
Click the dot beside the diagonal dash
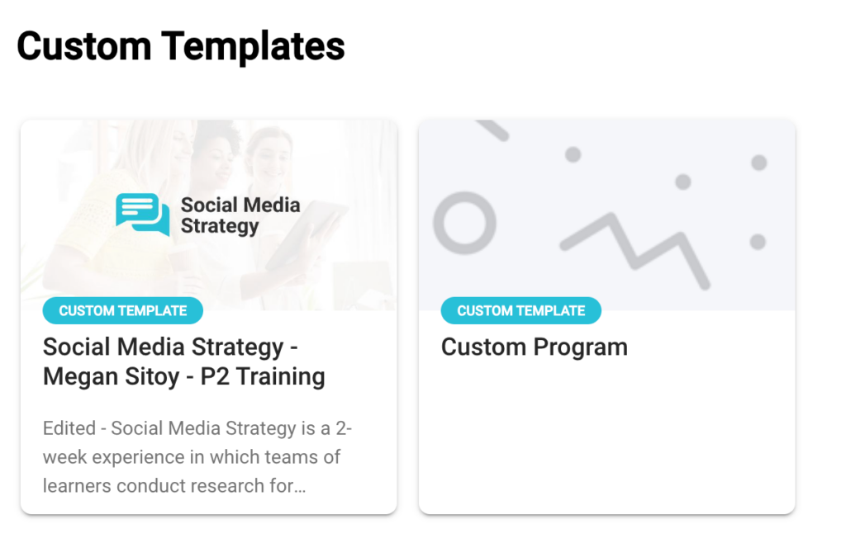573,154
